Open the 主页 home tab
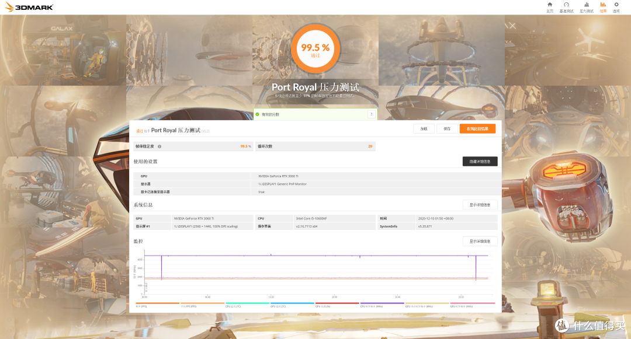Viewport: 631px width, 339px height. (x=550, y=7)
